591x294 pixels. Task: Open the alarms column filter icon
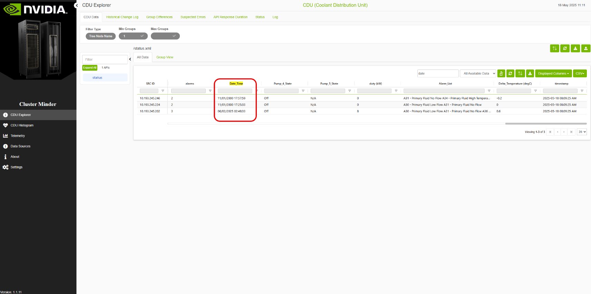pos(210,91)
